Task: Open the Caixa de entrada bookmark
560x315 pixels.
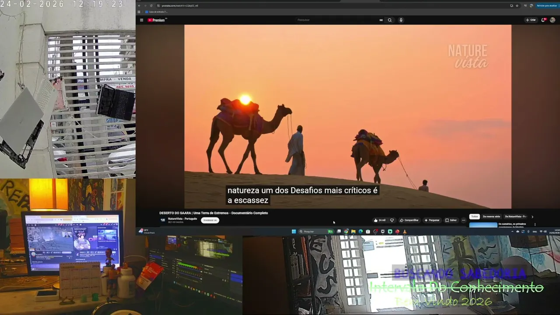Action: [x=156, y=12]
